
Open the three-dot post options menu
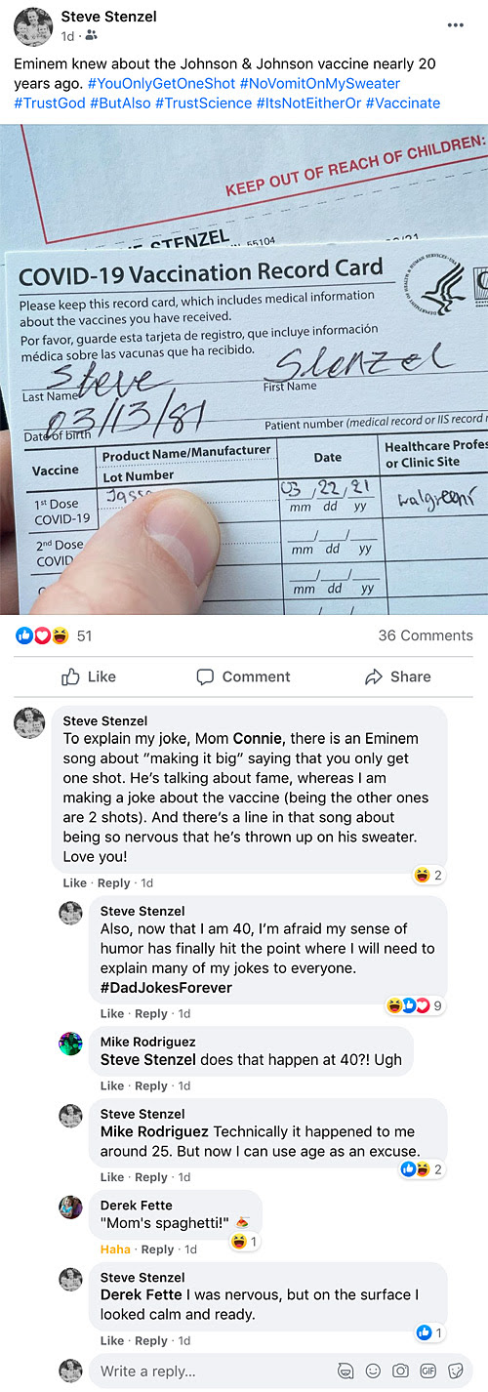point(456,24)
